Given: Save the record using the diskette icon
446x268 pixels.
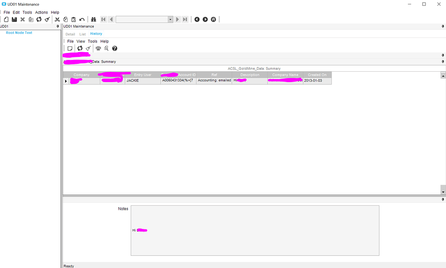Looking at the screenshot, I should tap(14, 19).
